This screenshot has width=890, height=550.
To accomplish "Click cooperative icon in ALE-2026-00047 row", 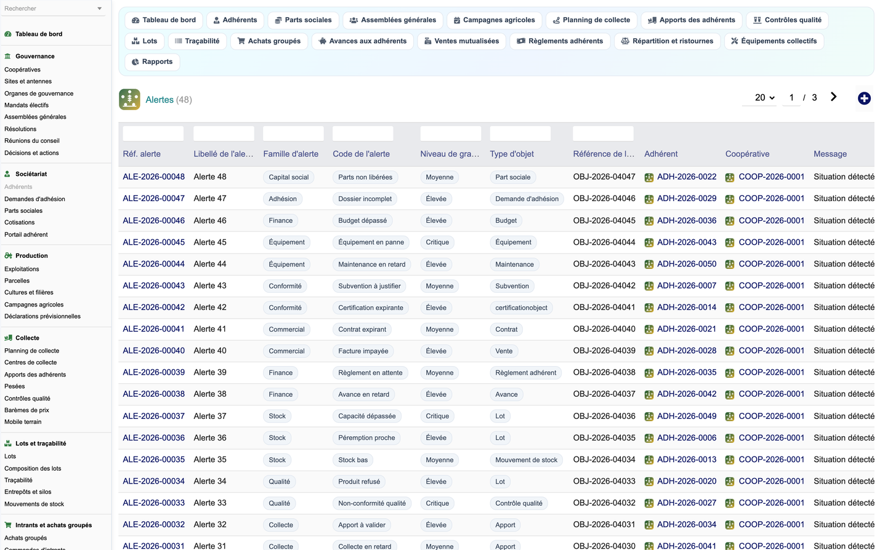I will pyautogui.click(x=730, y=199).
